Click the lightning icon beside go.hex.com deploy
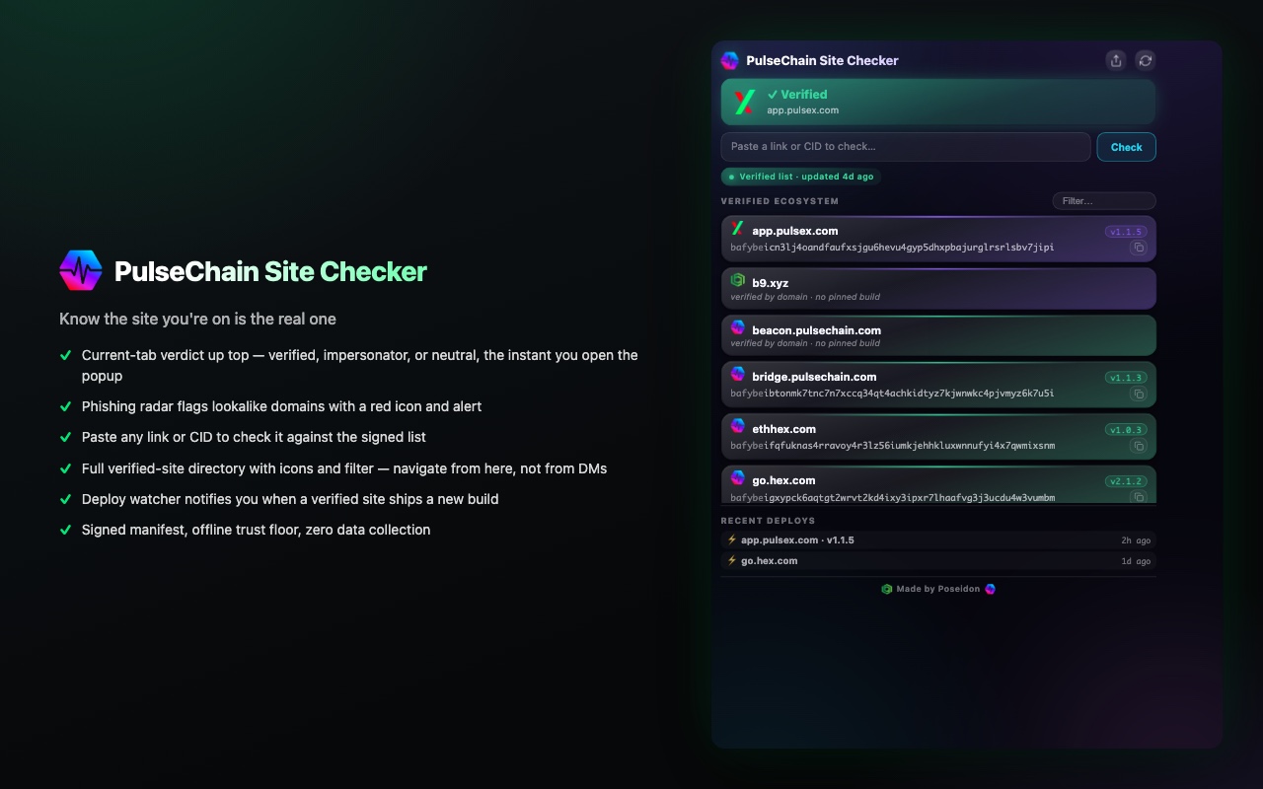Viewport: 1263px width, 789px height. click(732, 560)
